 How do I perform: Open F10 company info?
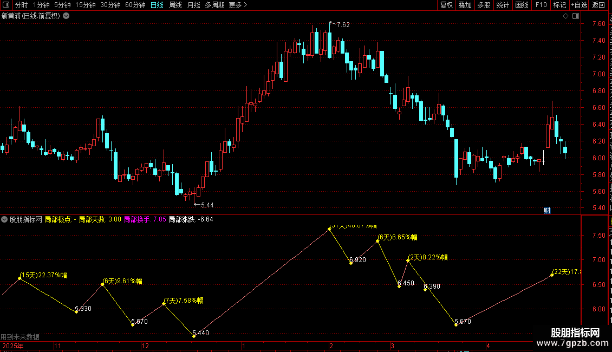(x=541, y=5)
